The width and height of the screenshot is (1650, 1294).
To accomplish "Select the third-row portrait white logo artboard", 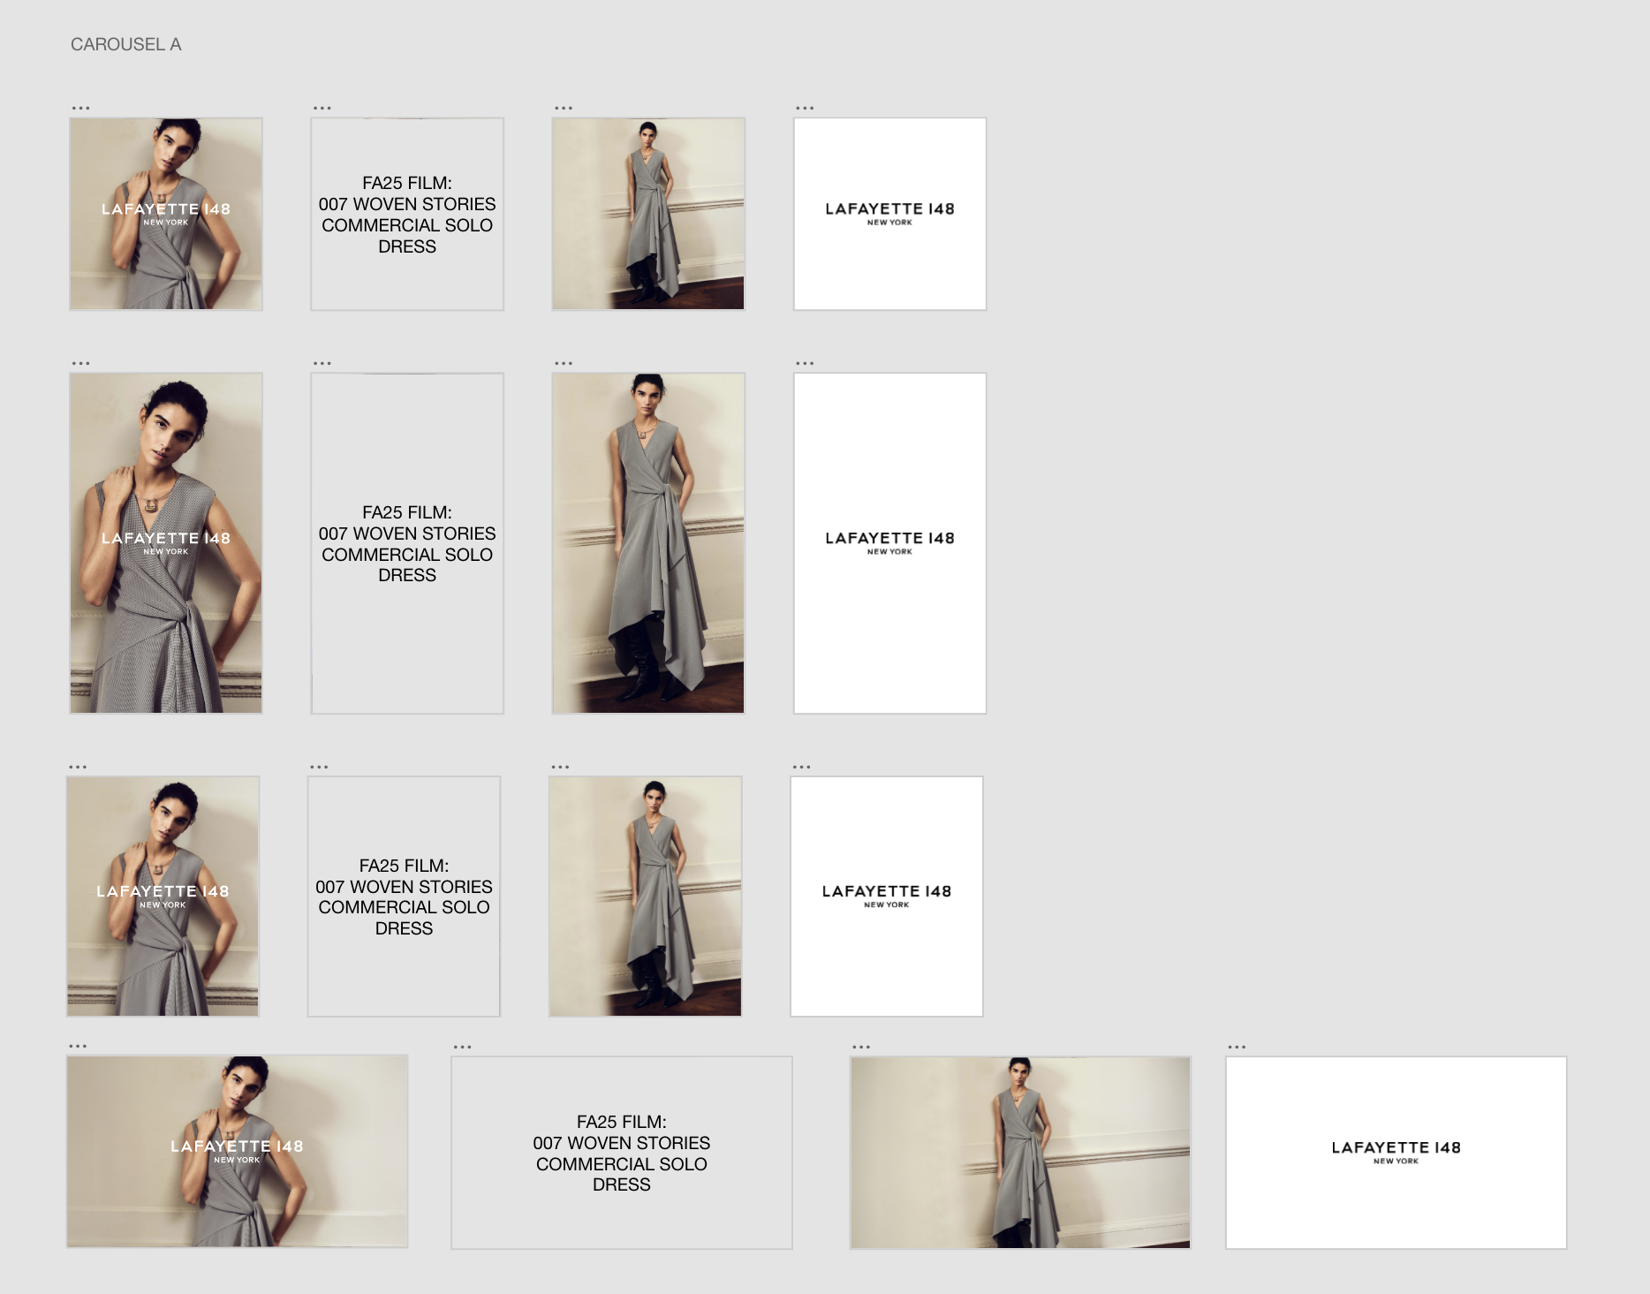I will (x=886, y=897).
